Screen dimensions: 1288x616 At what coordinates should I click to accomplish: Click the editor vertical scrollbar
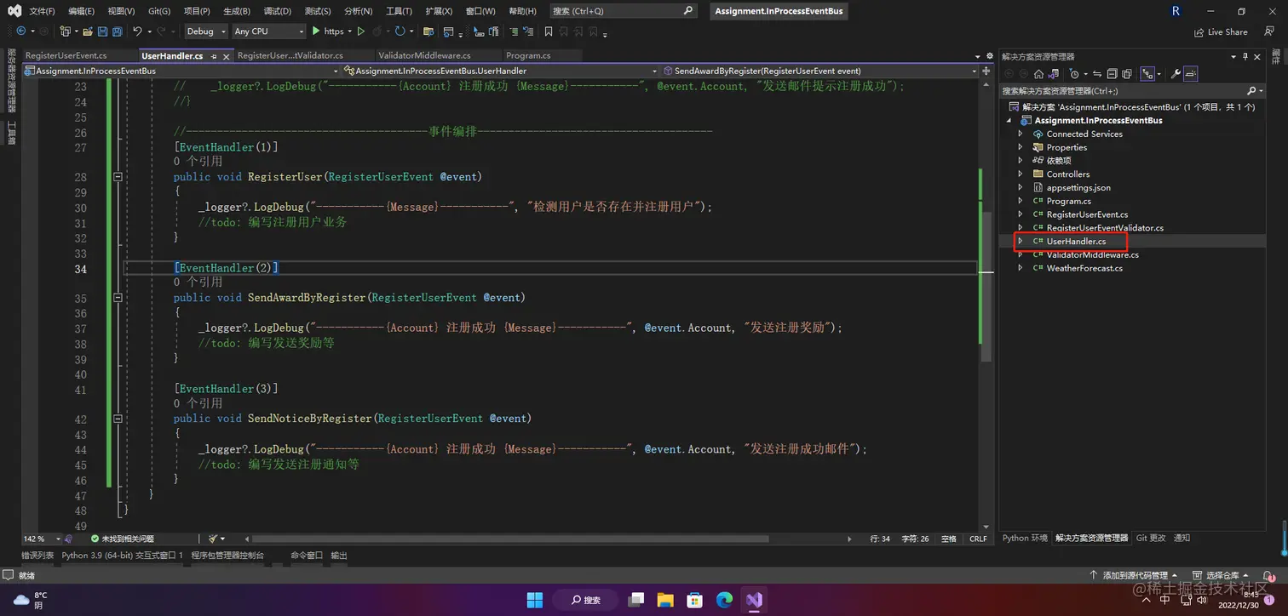[986, 287]
